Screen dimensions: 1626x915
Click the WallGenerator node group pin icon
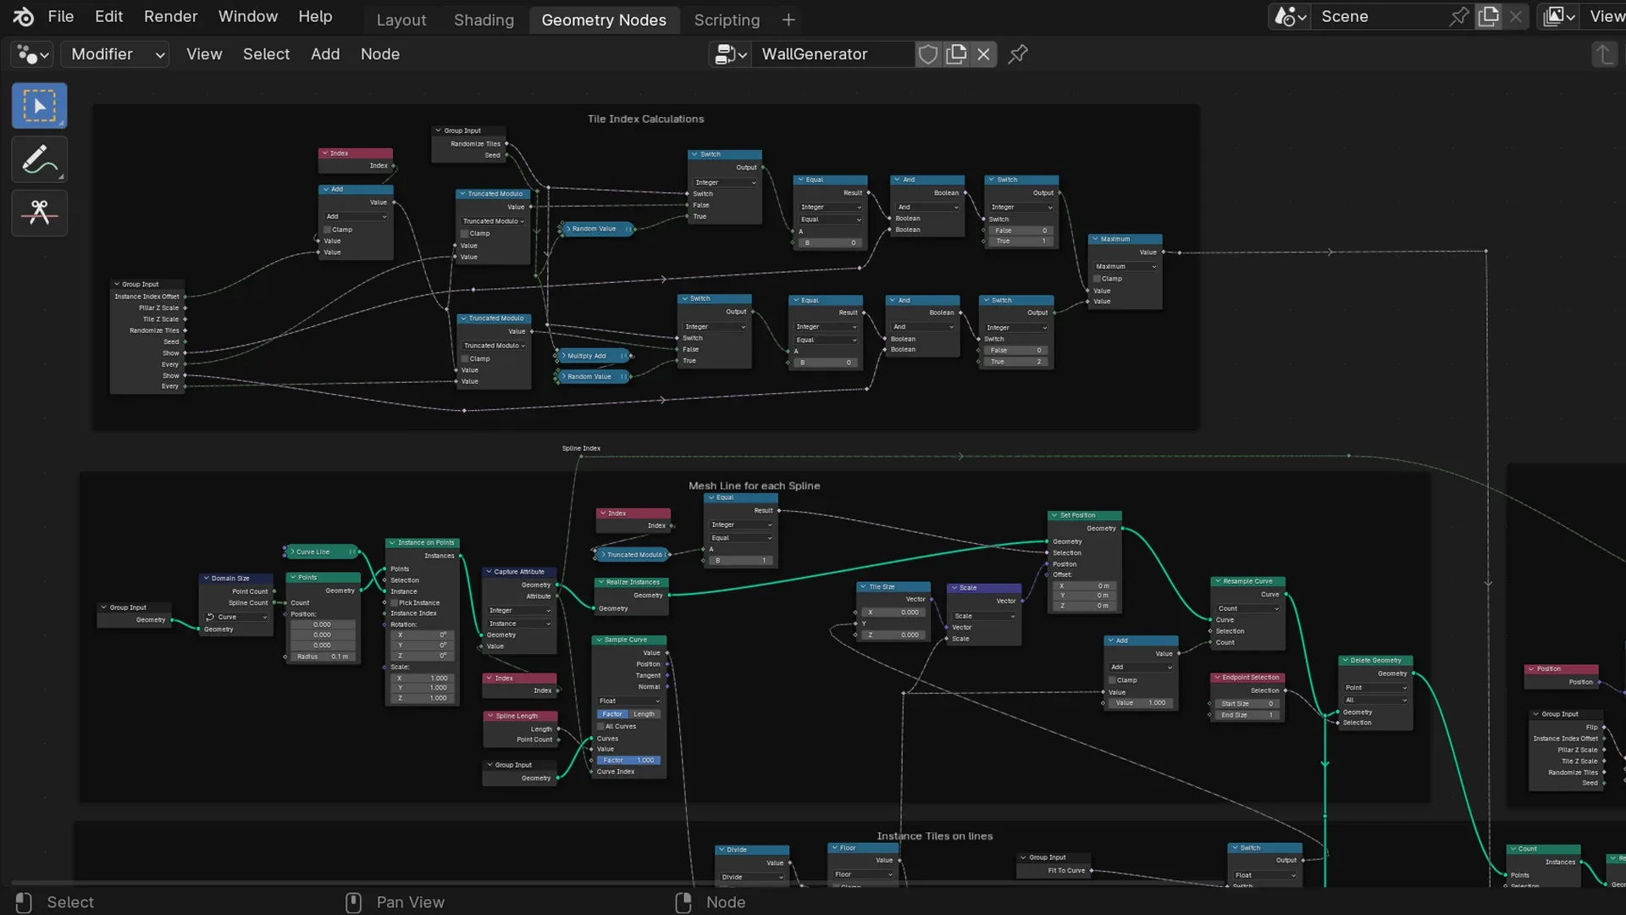(1015, 55)
